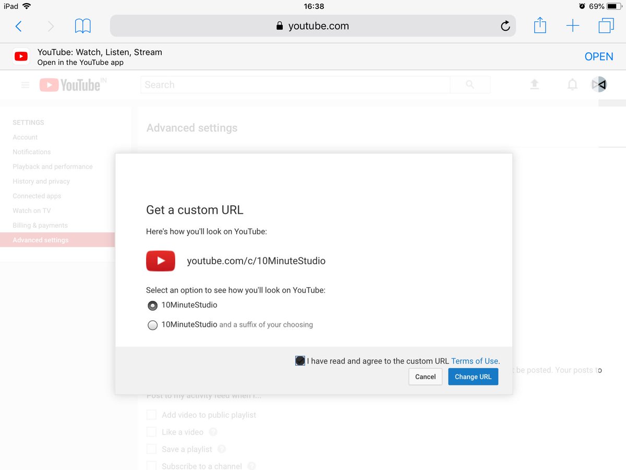626x470 pixels.
Task: Click the Change URL button
Action: 473,377
